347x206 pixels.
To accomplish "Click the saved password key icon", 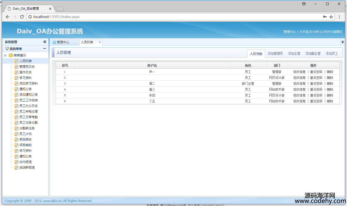I will click(x=325, y=17).
